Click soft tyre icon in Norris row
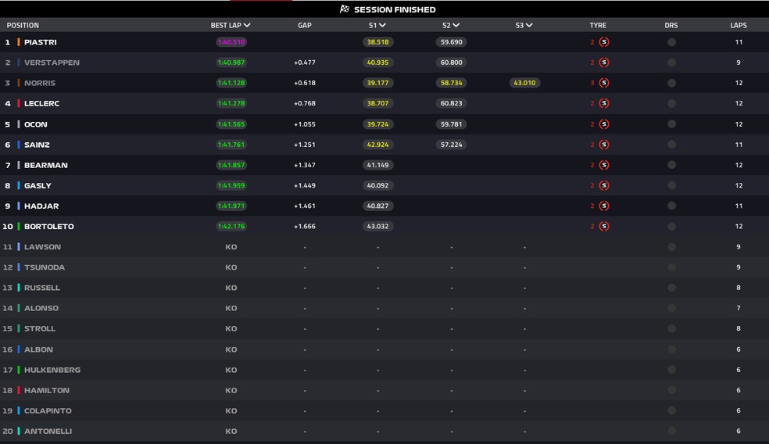The height and width of the screenshot is (444, 769). tap(604, 83)
